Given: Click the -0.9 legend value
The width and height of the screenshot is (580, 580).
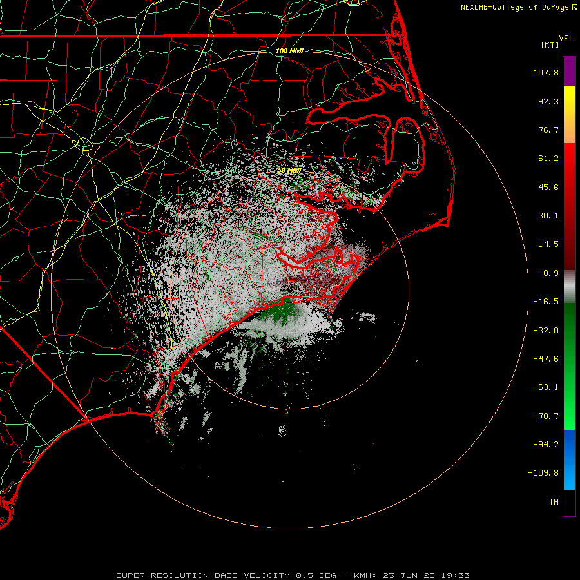Looking at the screenshot, I should coord(548,273).
